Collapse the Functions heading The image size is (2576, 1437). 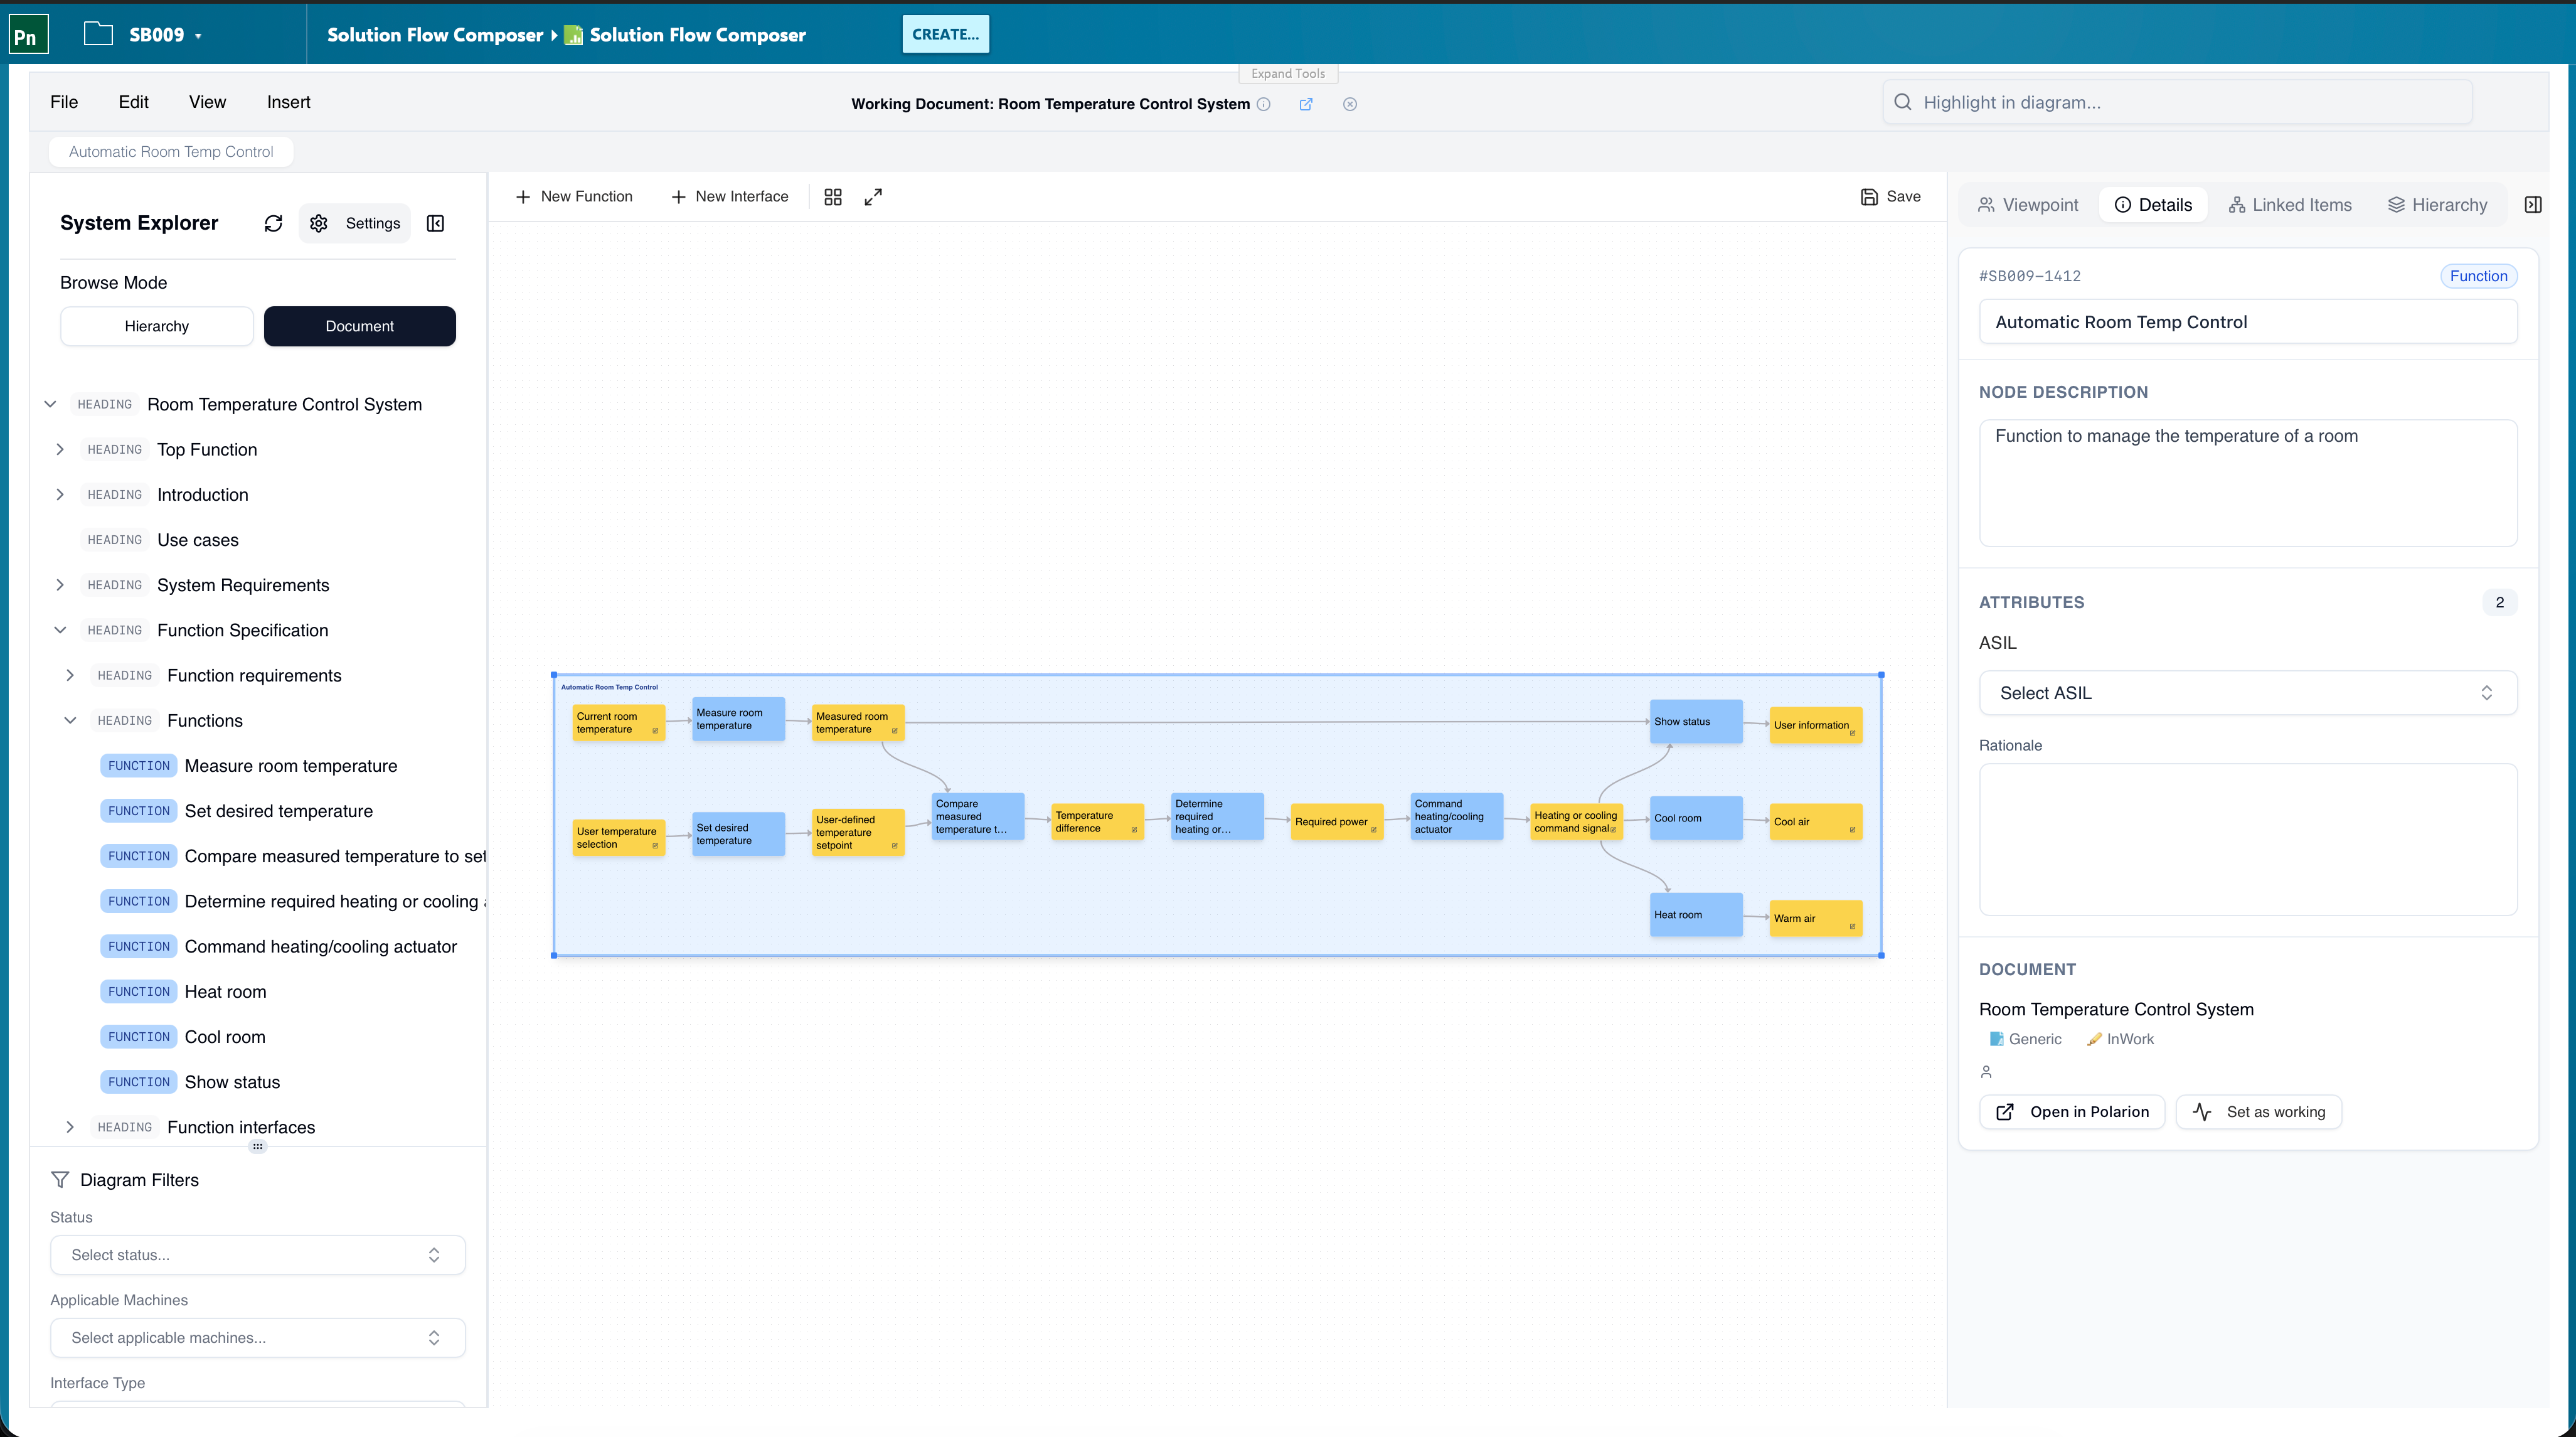click(70, 720)
